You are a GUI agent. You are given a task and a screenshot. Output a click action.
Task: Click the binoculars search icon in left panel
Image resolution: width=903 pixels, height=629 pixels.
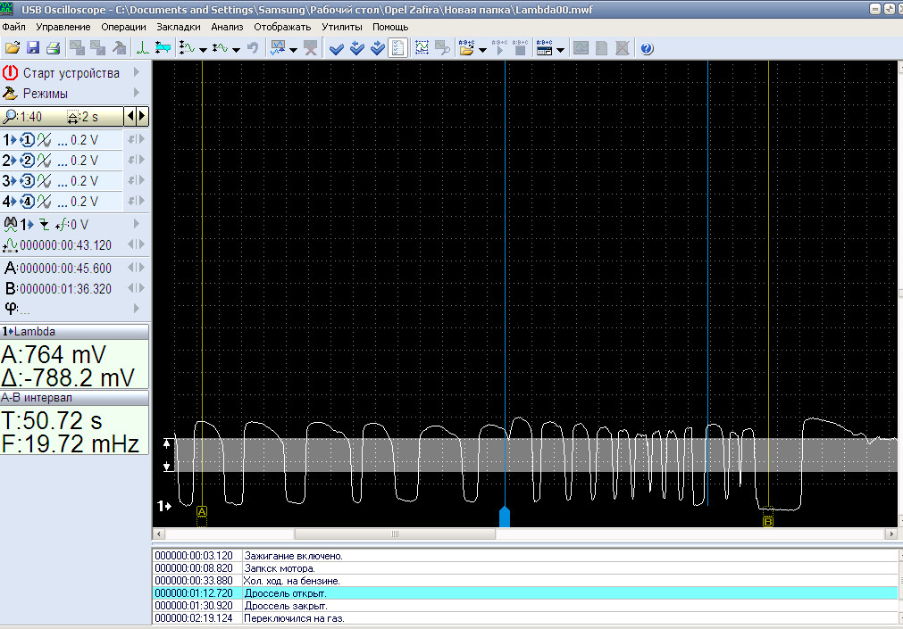(11, 225)
